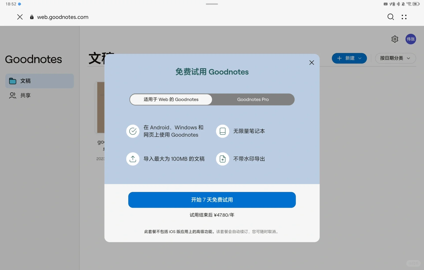Click the cross-platform checkmark feature icon

pos(133,131)
